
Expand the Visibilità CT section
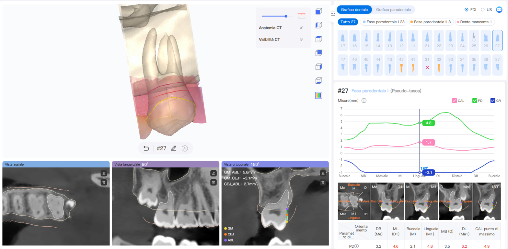pyautogui.click(x=301, y=40)
